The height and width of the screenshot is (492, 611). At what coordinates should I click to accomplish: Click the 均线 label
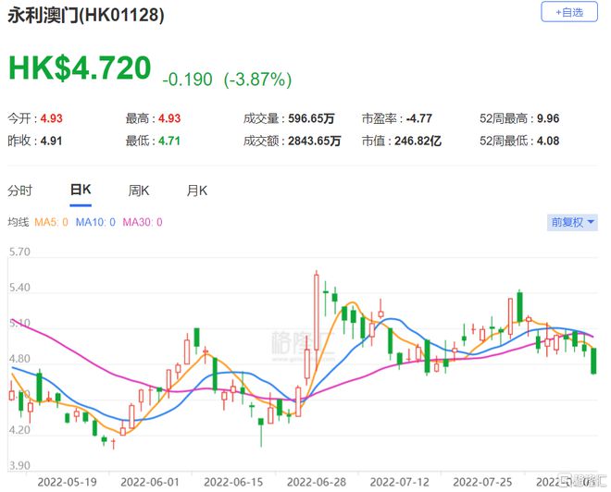(x=18, y=222)
